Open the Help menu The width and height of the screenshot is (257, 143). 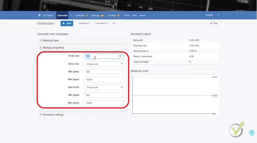click(134, 15)
